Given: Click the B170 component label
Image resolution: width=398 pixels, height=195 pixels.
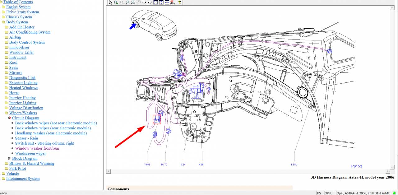Looking at the screenshot, I should pyautogui.click(x=164, y=165).
